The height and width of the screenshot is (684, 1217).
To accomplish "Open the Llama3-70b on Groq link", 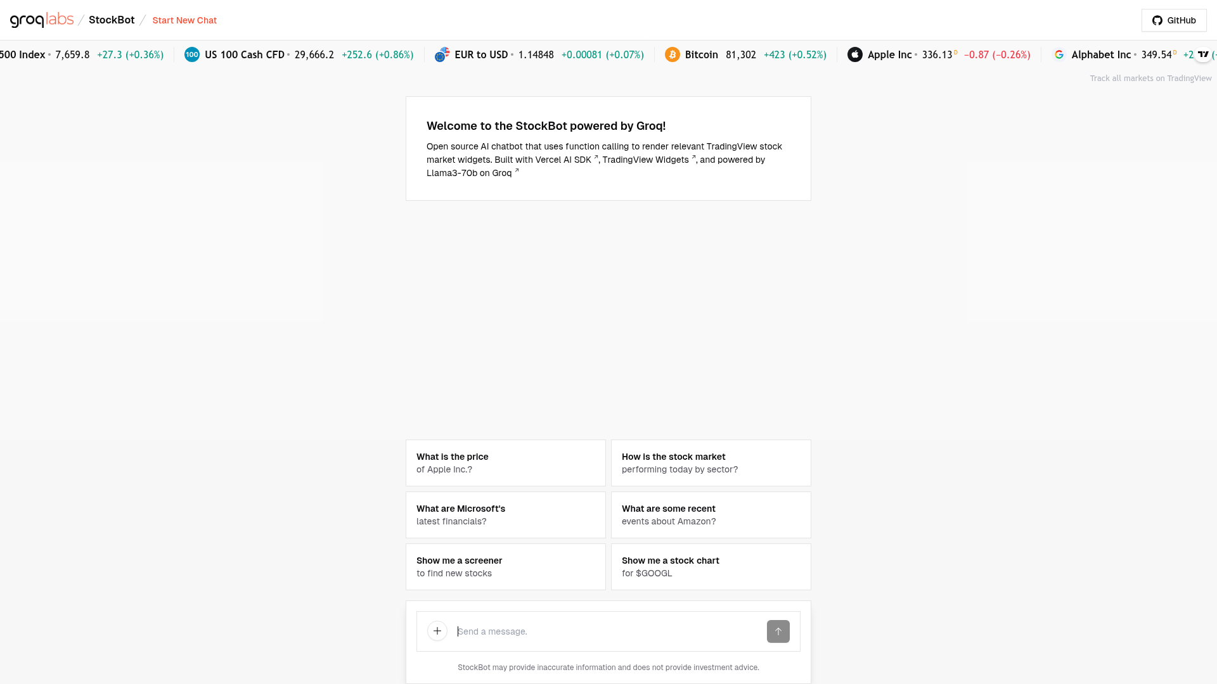I will (473, 173).
